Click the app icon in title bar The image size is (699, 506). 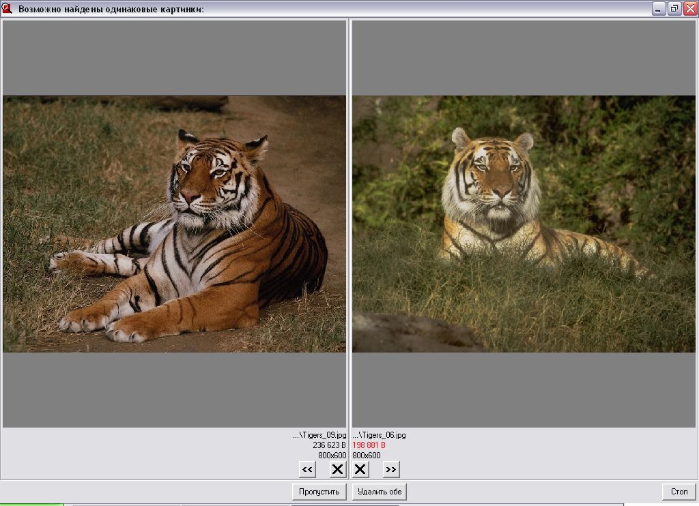tap(8, 9)
